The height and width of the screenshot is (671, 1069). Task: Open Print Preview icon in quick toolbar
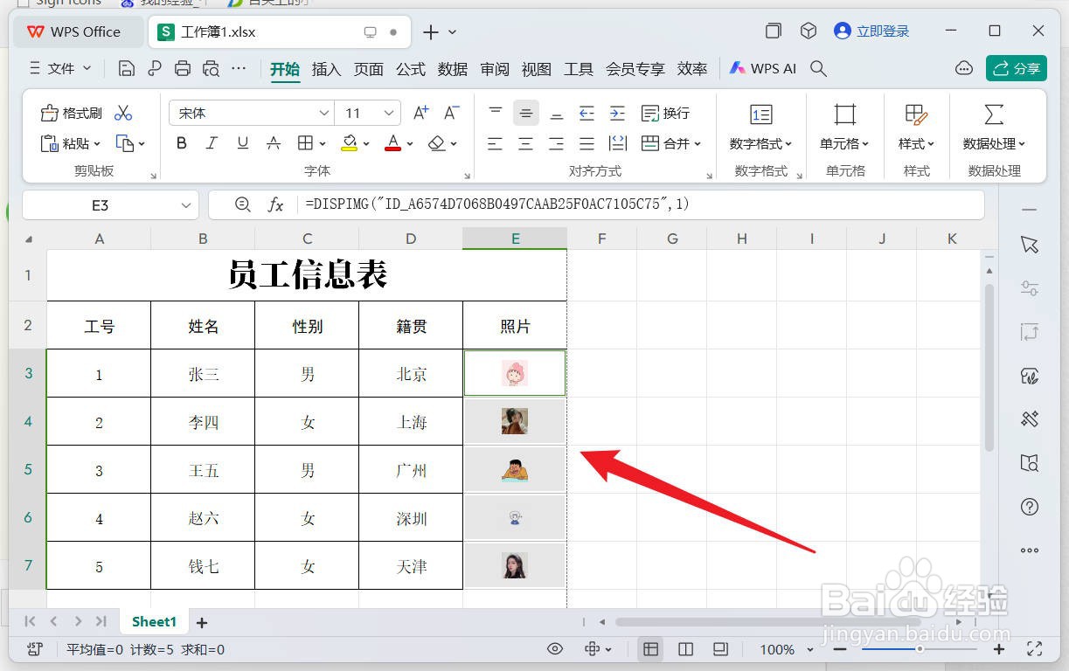[211, 68]
